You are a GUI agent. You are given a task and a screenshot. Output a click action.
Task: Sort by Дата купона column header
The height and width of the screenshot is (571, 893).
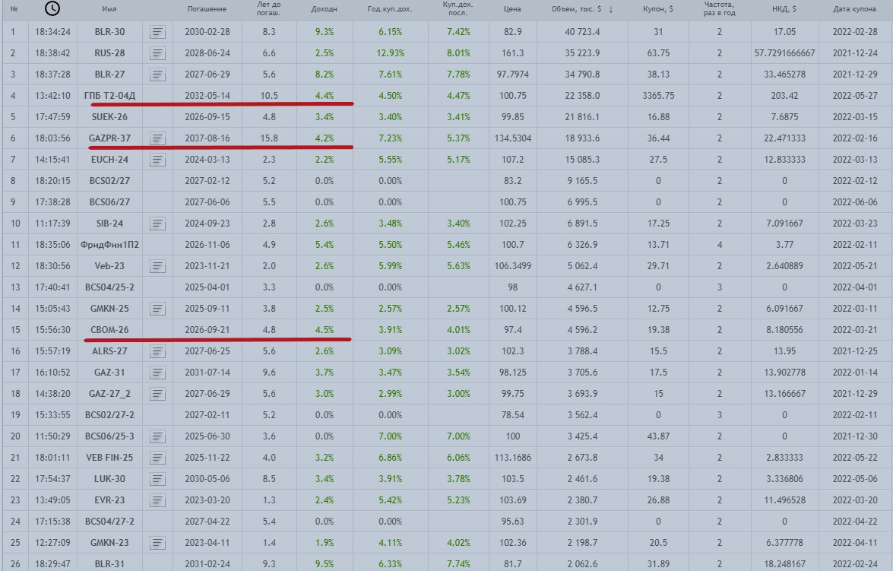pyautogui.click(x=854, y=9)
